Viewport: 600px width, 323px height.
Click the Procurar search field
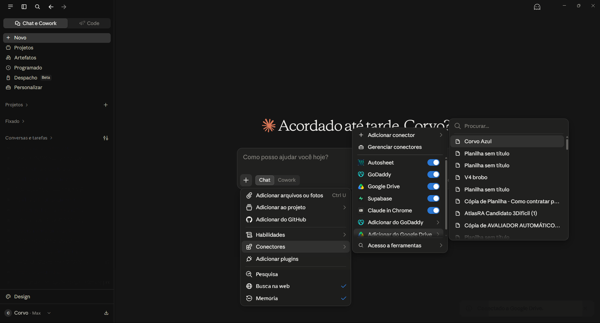[508, 126]
